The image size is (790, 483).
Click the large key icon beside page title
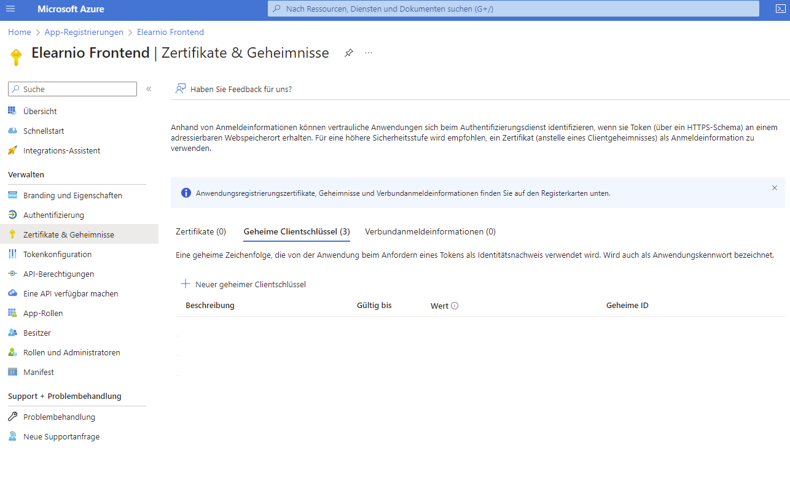17,57
